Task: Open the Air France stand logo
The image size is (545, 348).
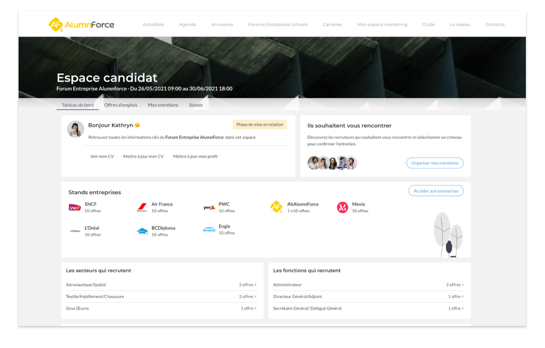Action: (x=142, y=208)
